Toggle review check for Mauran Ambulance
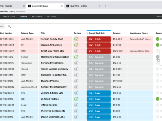 pos(76,45)
